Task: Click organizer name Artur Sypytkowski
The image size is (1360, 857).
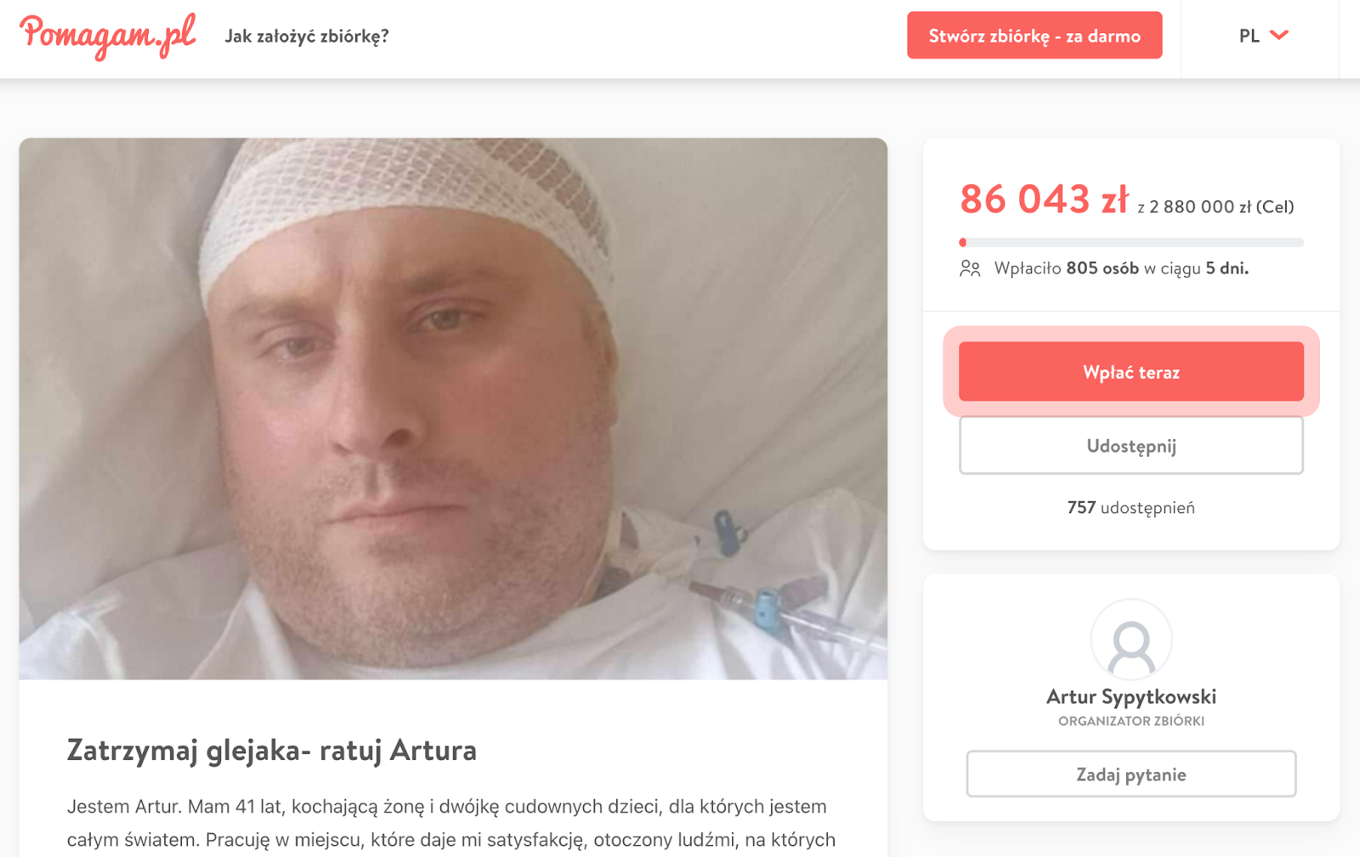Action: [1131, 696]
